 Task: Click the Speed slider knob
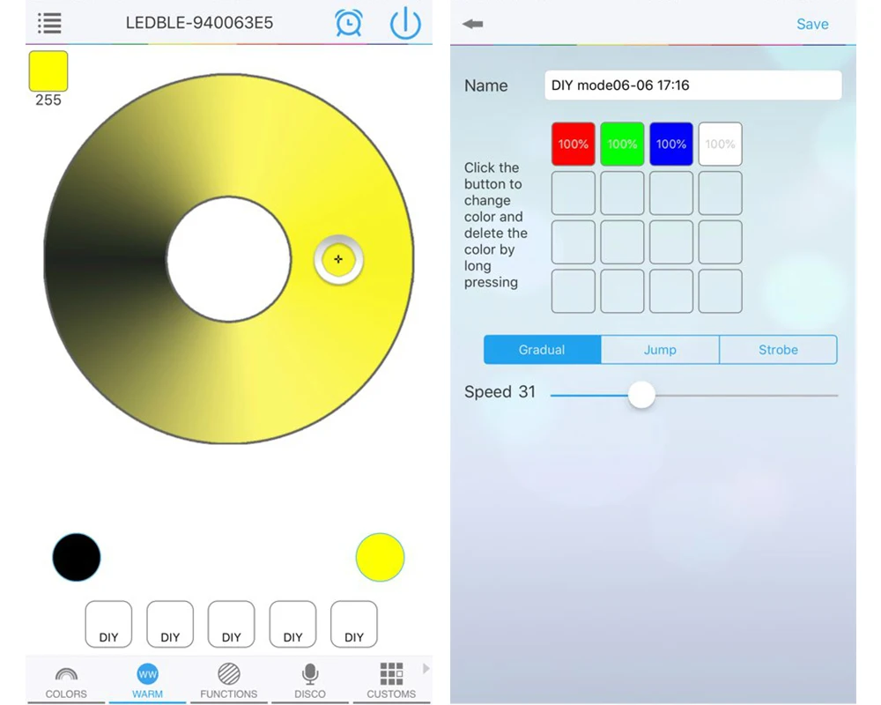[641, 395]
